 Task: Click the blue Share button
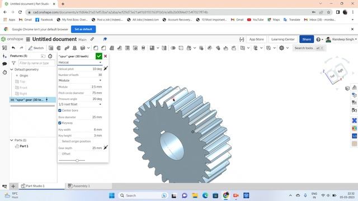click(x=307, y=40)
